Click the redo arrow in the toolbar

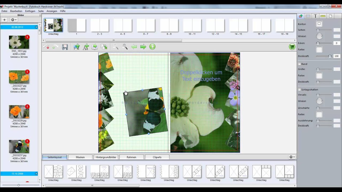[x=55, y=47]
